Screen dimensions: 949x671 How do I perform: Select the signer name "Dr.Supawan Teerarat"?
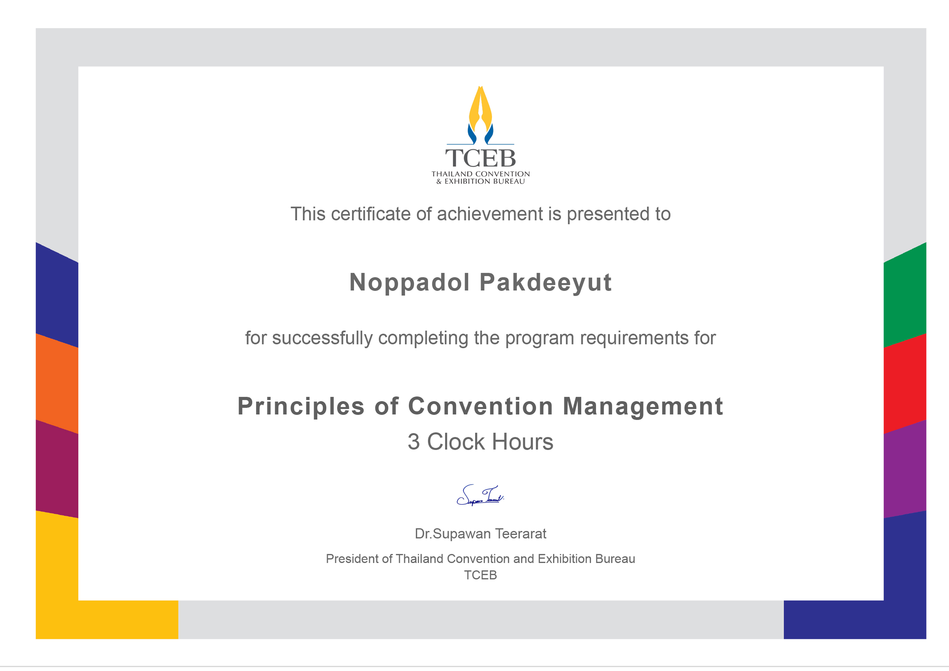480,534
